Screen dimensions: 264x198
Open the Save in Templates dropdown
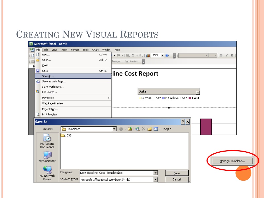pos(114,129)
